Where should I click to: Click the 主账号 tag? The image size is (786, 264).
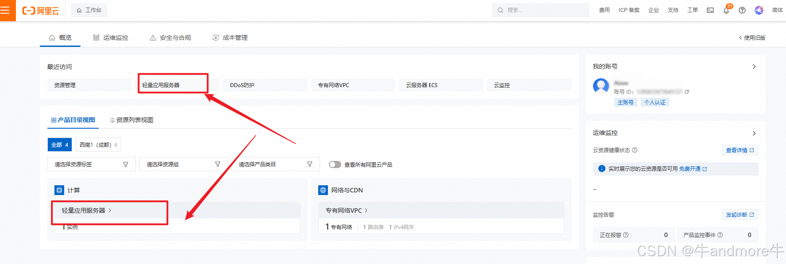pos(625,102)
